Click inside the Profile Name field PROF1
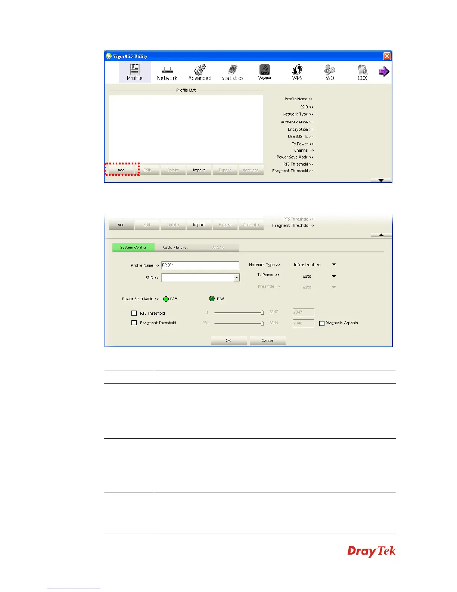This screenshot has height=592, width=457. (x=200, y=265)
